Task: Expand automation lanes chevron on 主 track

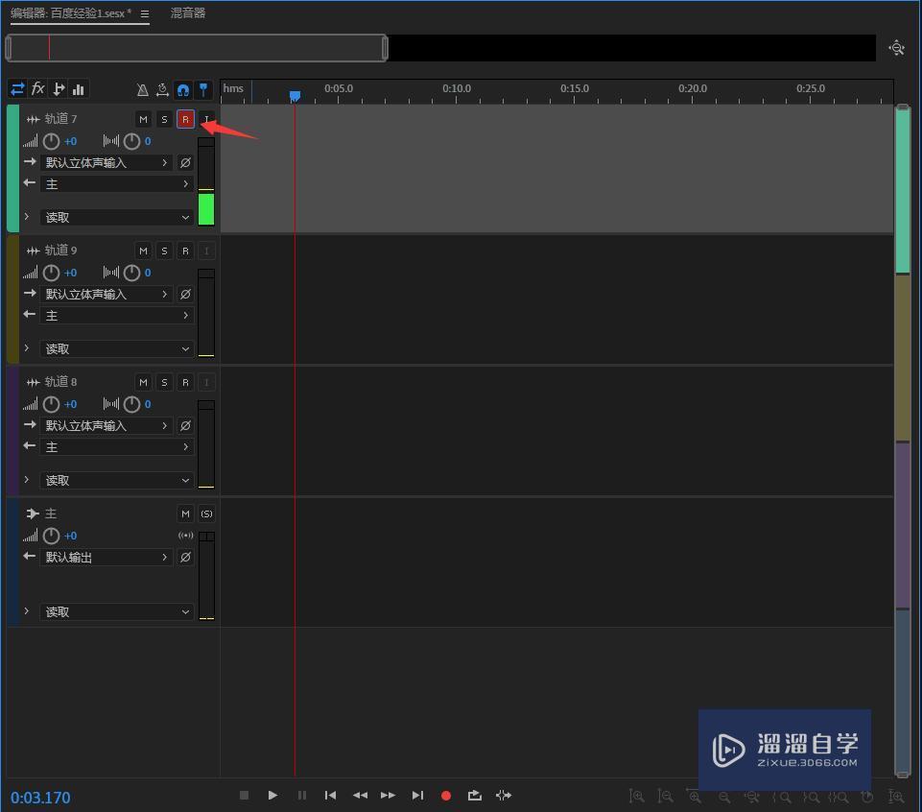Action: 27,611
